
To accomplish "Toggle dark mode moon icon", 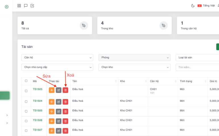I will [x=193, y=6].
